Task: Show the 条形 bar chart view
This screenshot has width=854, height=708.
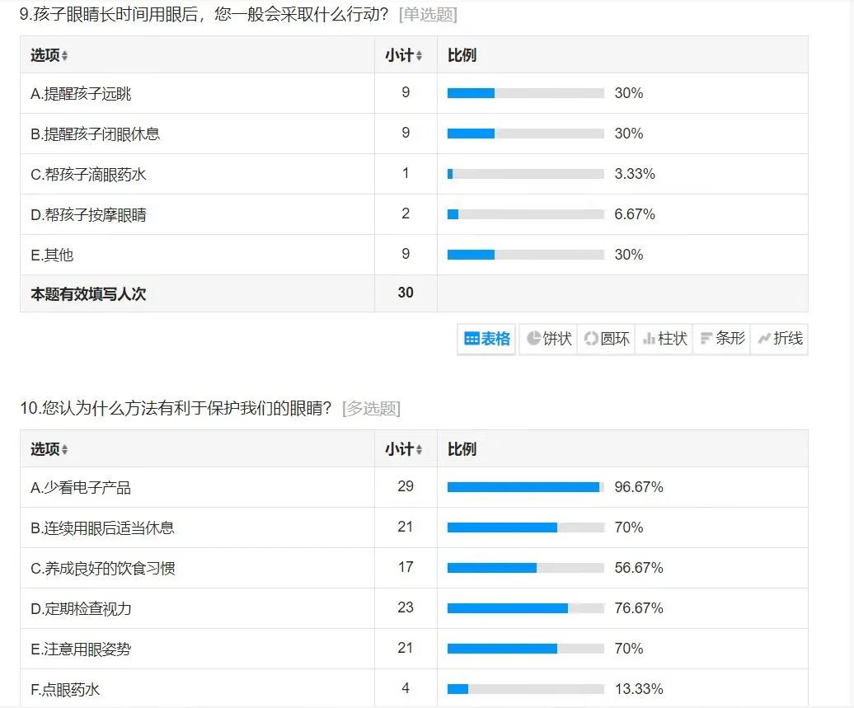Action: click(x=722, y=339)
